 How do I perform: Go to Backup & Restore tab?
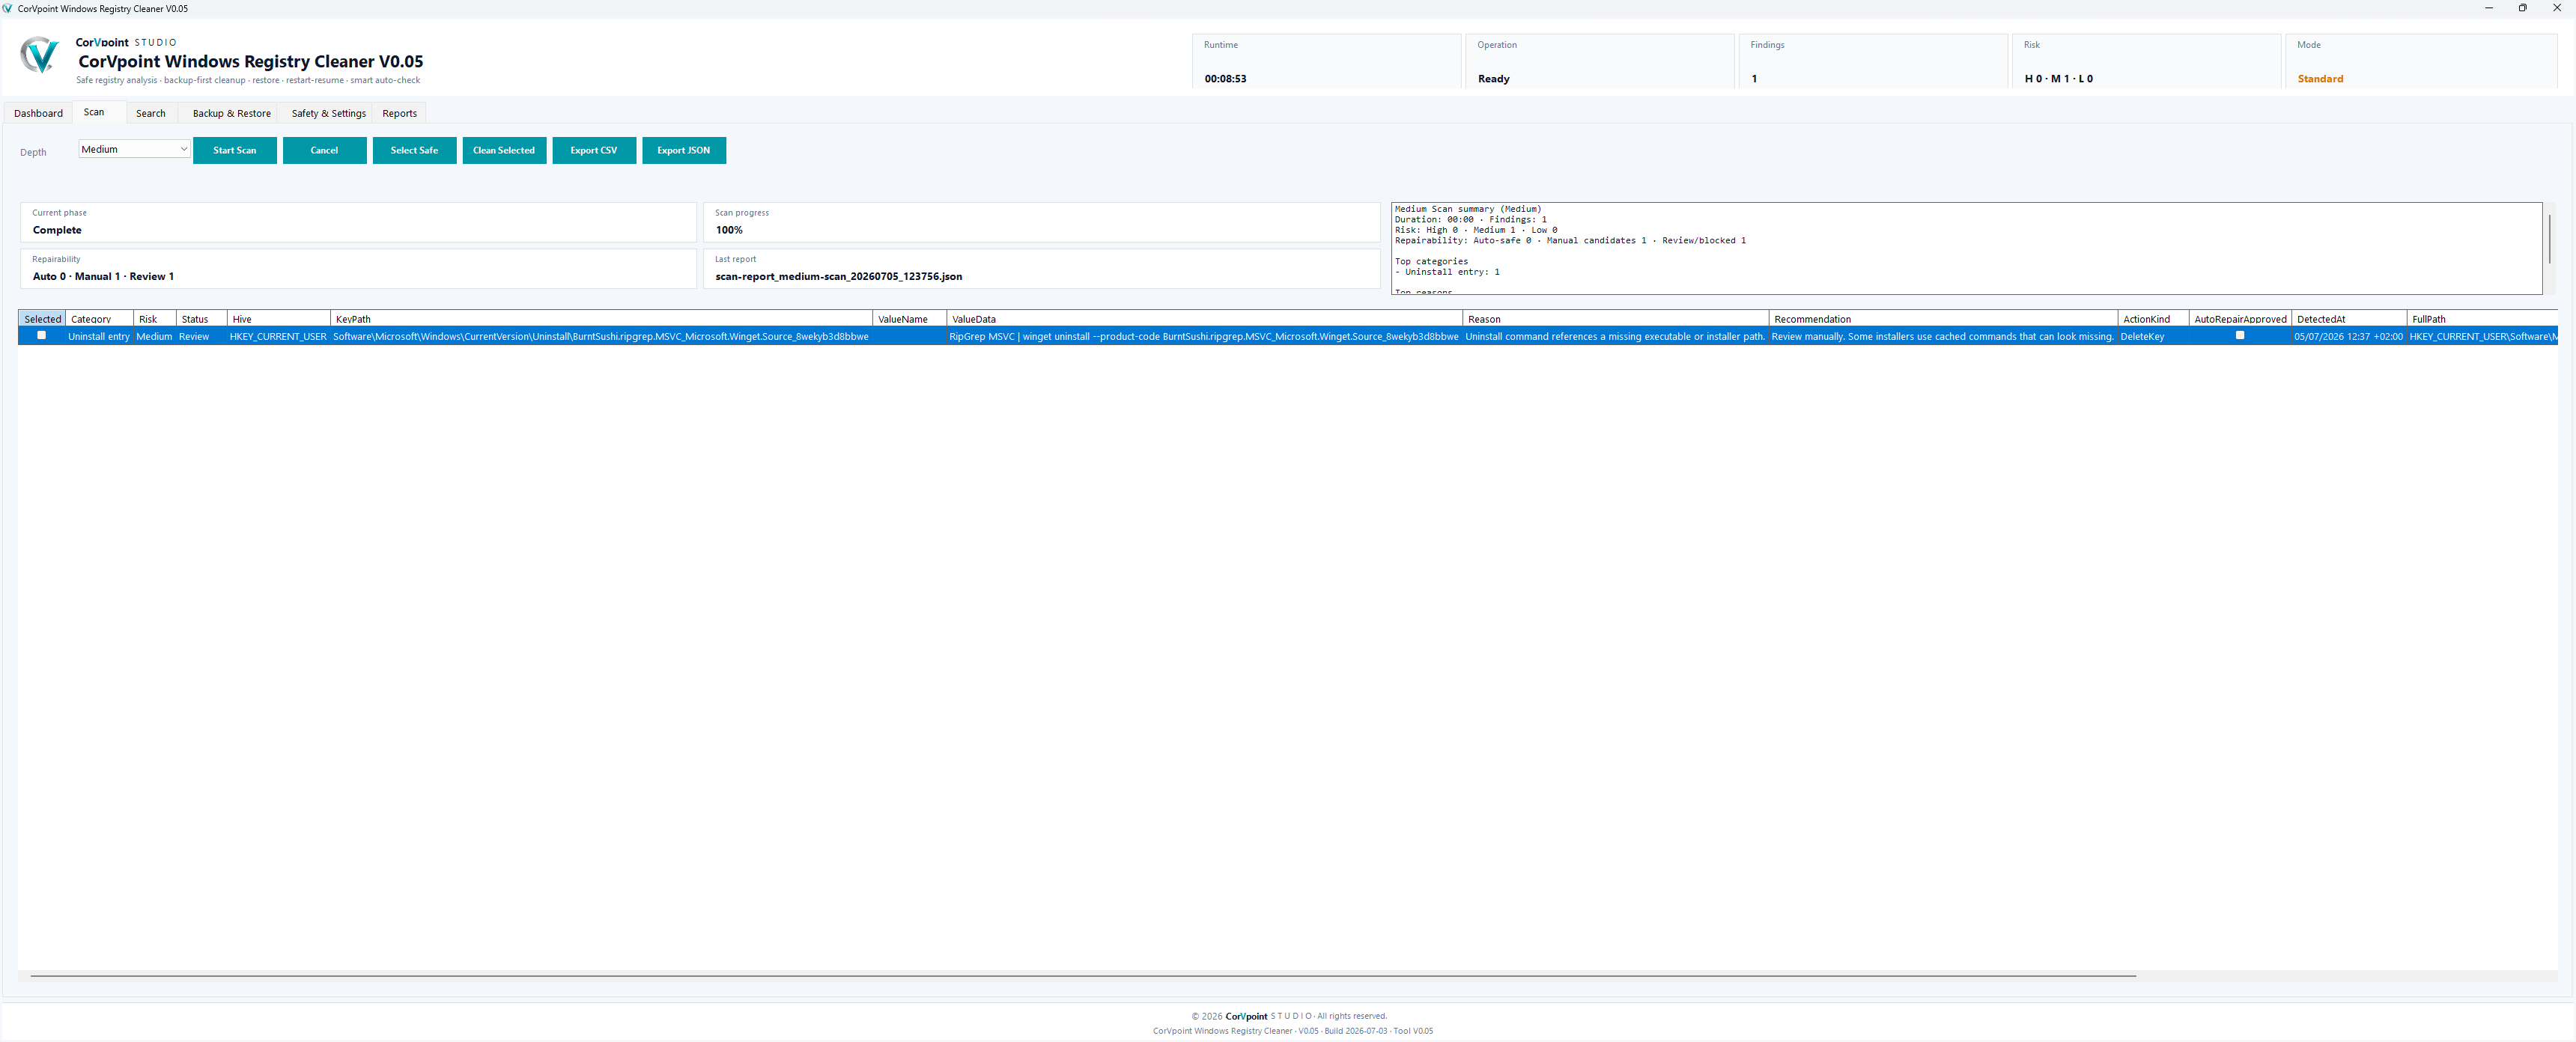tap(232, 113)
